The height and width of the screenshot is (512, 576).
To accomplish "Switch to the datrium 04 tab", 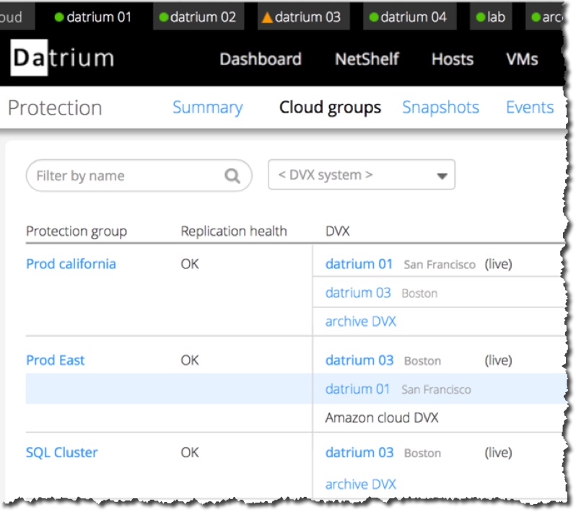I will pos(409,17).
